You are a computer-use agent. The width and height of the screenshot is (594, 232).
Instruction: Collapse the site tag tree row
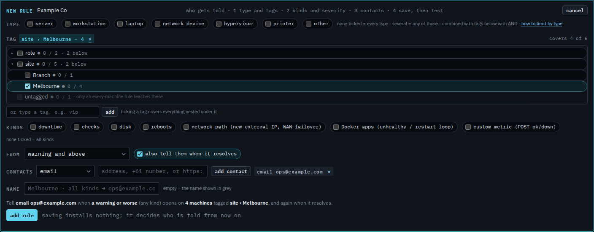click(x=12, y=64)
